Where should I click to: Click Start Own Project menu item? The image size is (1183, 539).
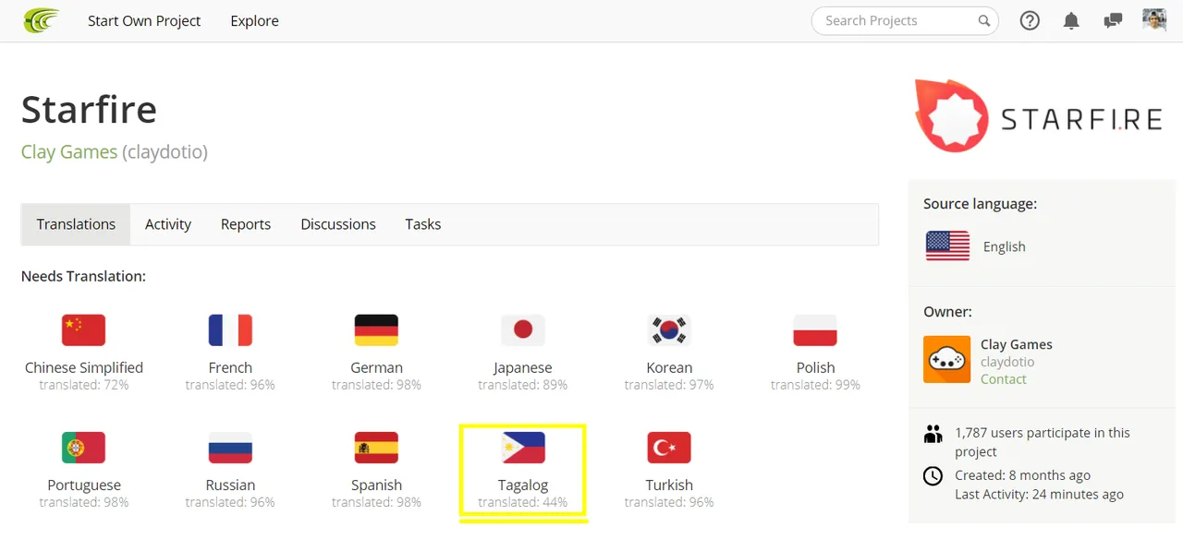[144, 20]
